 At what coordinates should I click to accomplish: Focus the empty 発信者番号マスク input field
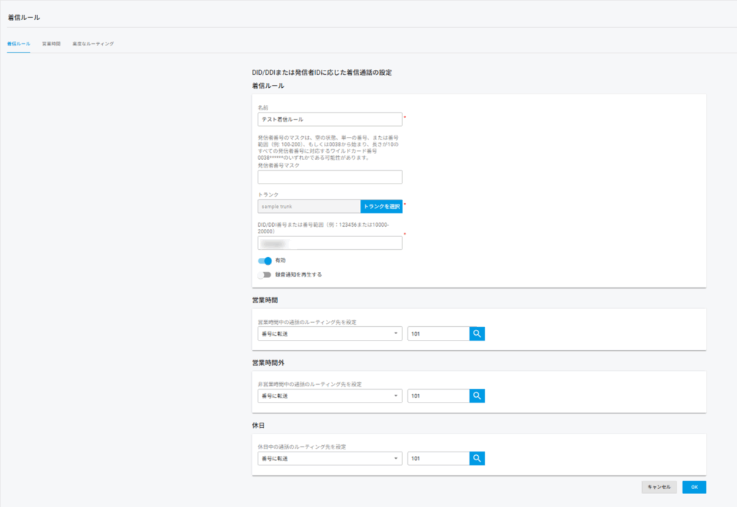coord(330,177)
